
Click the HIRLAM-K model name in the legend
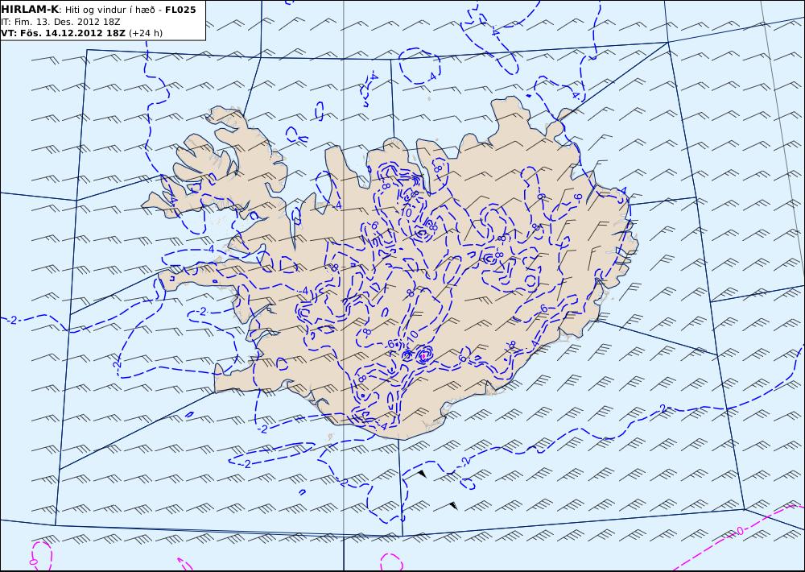(30, 10)
